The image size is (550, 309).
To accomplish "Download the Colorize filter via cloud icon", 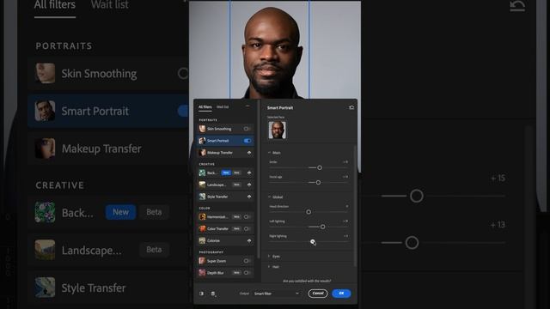I will tap(249, 240).
